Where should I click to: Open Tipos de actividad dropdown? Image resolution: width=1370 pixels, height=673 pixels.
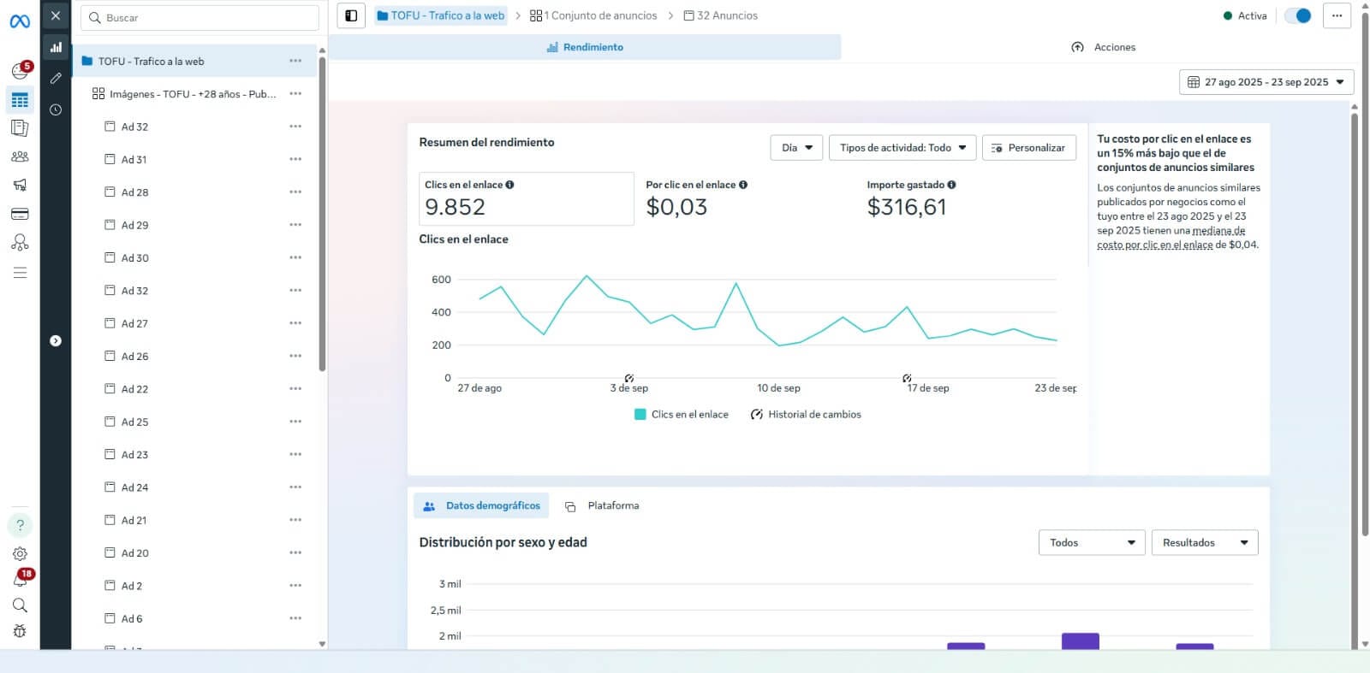(902, 148)
